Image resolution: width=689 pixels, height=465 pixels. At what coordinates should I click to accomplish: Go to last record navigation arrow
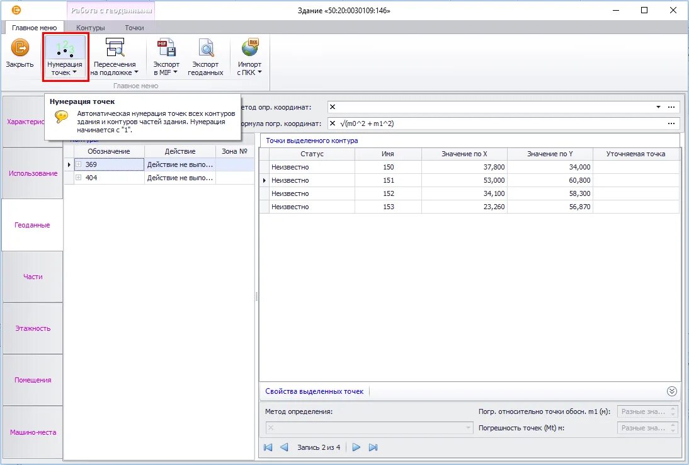[x=373, y=447]
